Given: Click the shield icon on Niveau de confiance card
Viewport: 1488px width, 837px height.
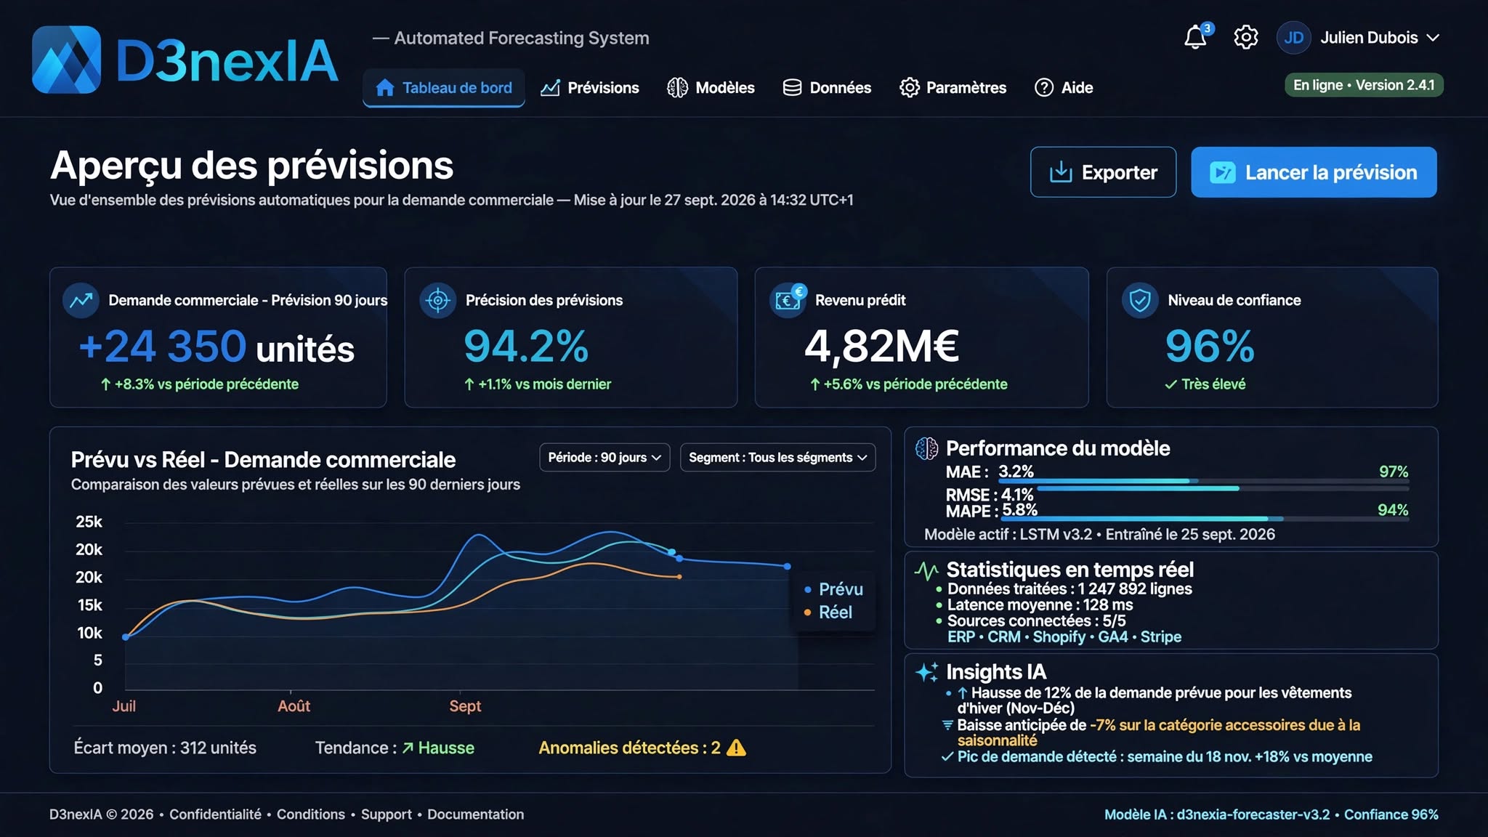Looking at the screenshot, I should click(1140, 300).
